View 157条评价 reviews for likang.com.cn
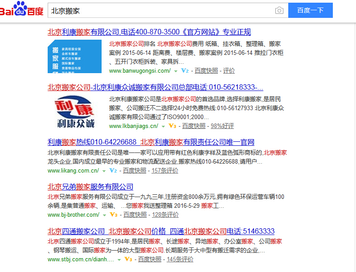Image resolution: width=356 pixels, height=272 pixels. (x=165, y=170)
